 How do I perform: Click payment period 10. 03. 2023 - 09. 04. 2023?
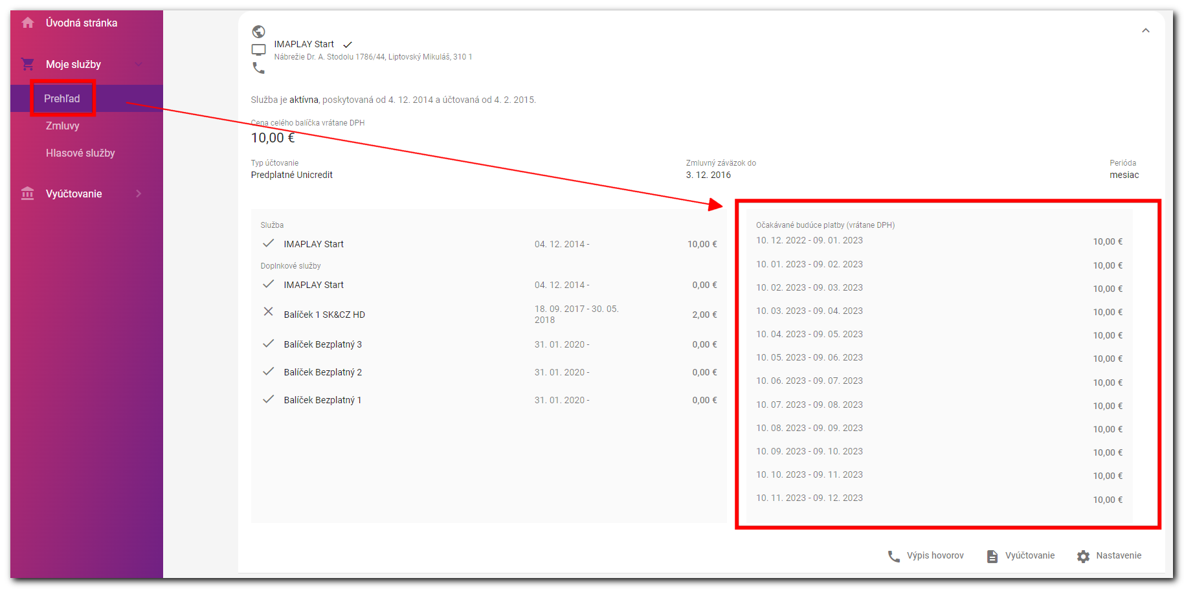pos(809,311)
